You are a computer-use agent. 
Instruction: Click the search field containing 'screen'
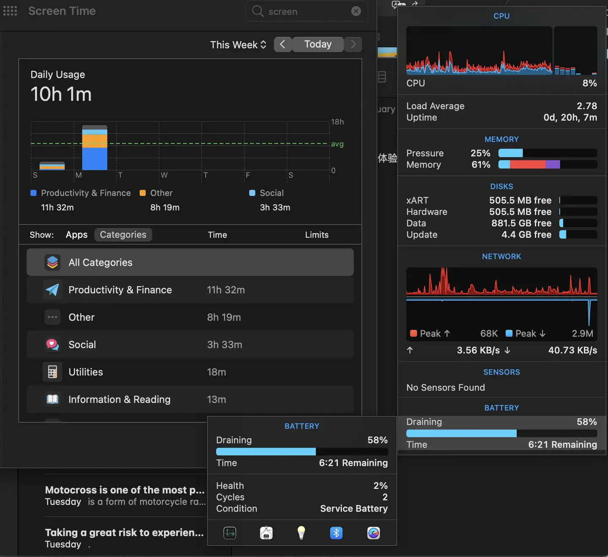point(306,11)
